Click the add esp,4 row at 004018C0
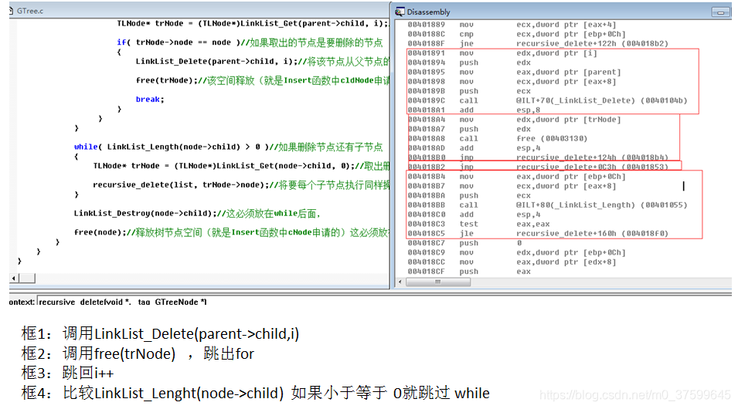 474,214
